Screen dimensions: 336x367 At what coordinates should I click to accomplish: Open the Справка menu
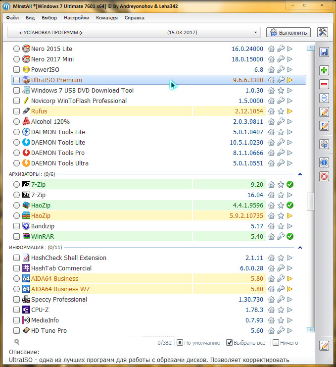tap(135, 18)
